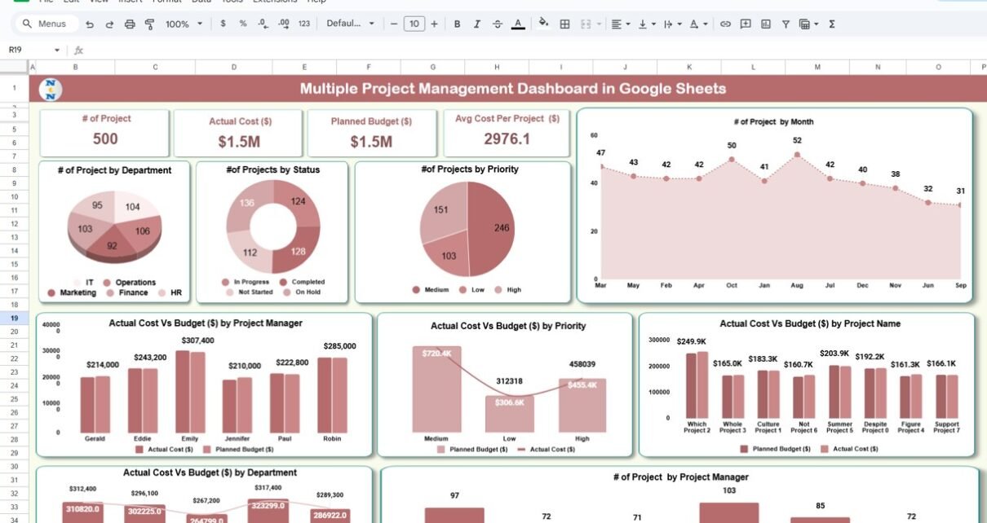The width and height of the screenshot is (987, 523).
Task: Apply currency format with the $ icon
Action: [x=223, y=24]
